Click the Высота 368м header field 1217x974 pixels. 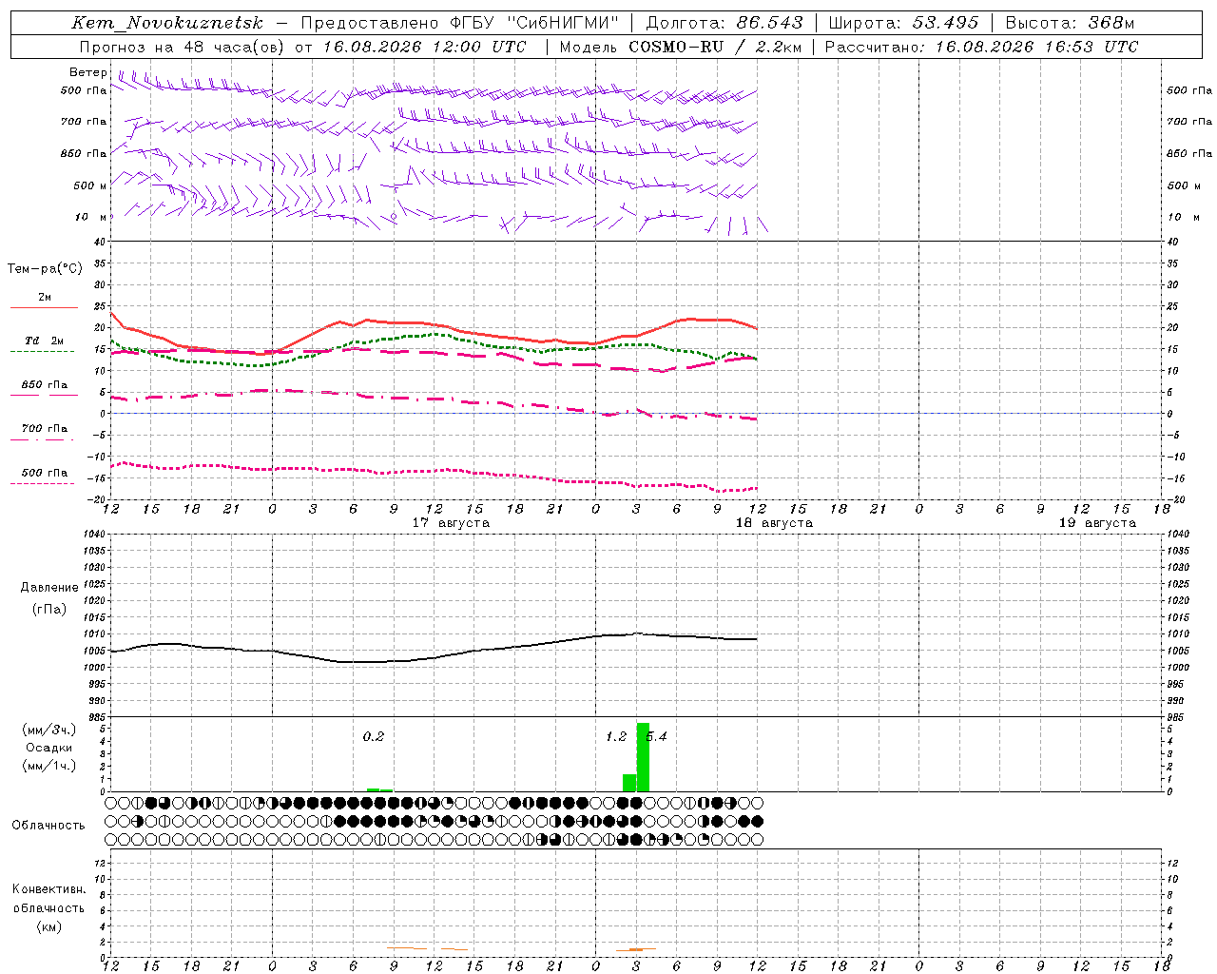tap(1070, 23)
